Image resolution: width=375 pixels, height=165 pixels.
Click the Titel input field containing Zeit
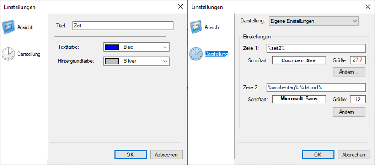pos(123,25)
